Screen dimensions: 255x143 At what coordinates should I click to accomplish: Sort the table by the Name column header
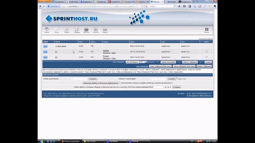[x=57, y=42]
